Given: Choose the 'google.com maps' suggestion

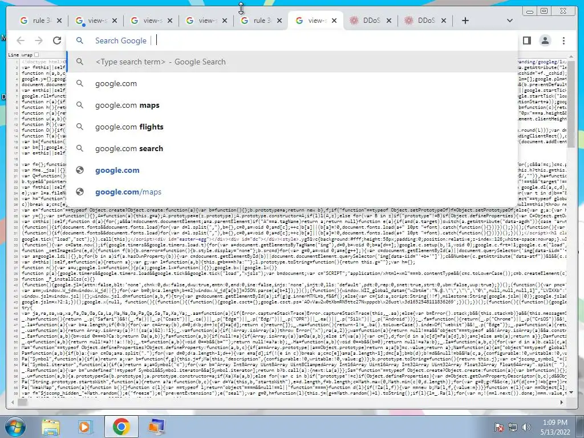Looking at the screenshot, I should tap(293, 105).
